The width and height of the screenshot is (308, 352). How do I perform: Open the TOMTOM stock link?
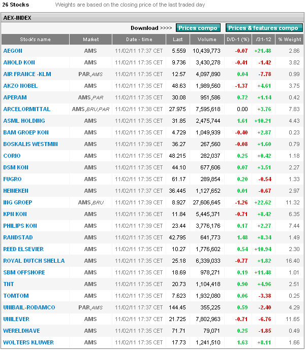[16, 296]
